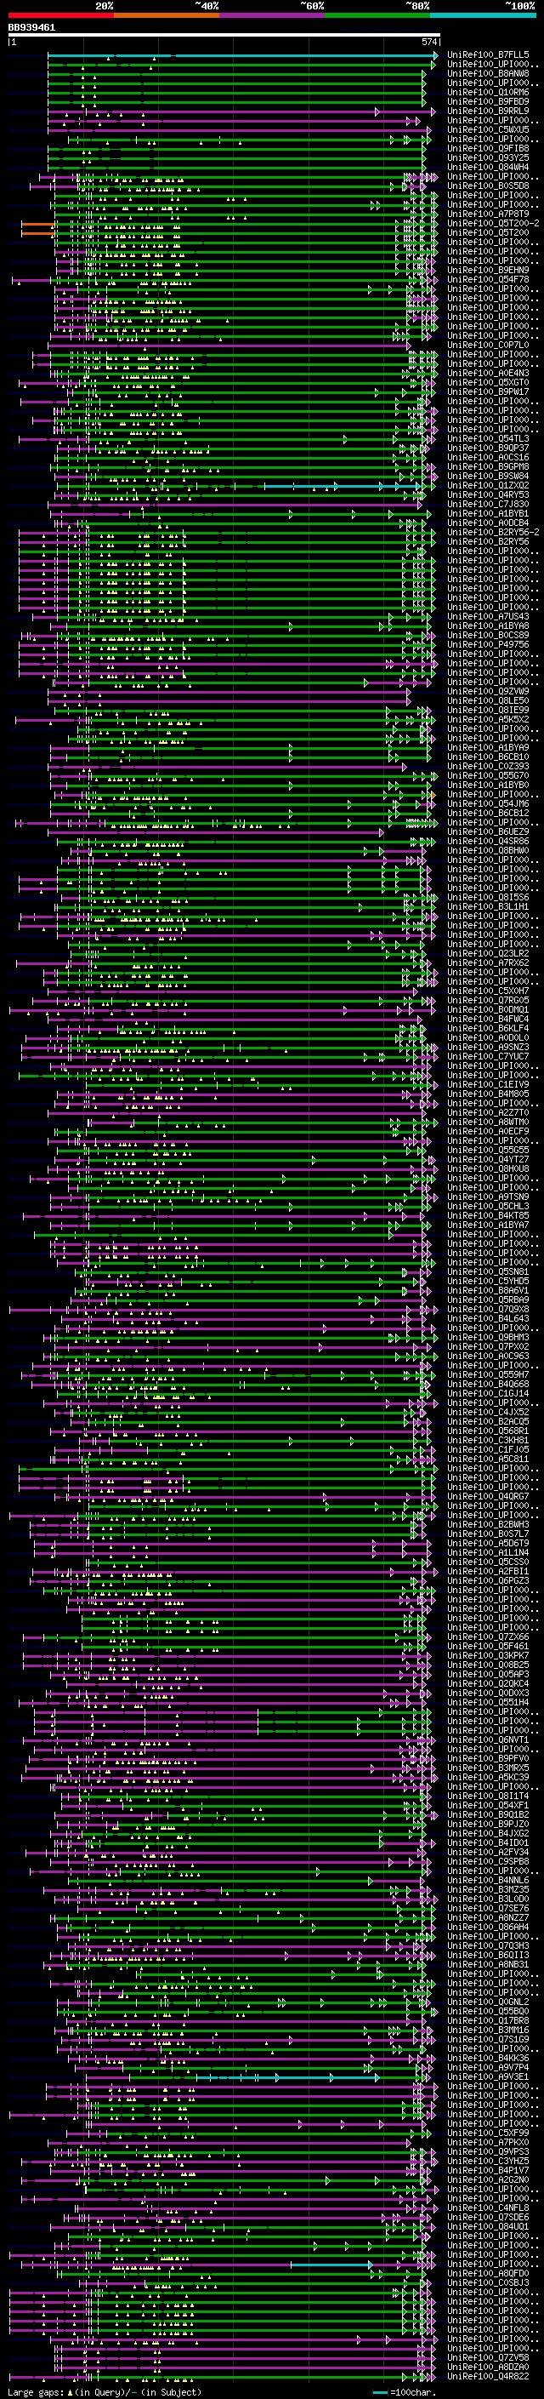This screenshot has width=544, height=2399.
Task: Select the UniRef100_C5WXU5 label
Action: [x=488, y=129]
